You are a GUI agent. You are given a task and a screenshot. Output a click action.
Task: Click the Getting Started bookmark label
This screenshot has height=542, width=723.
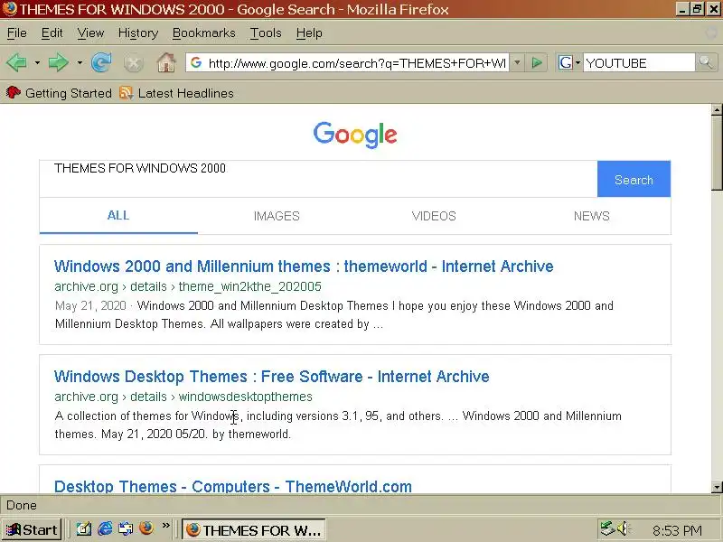tap(69, 93)
